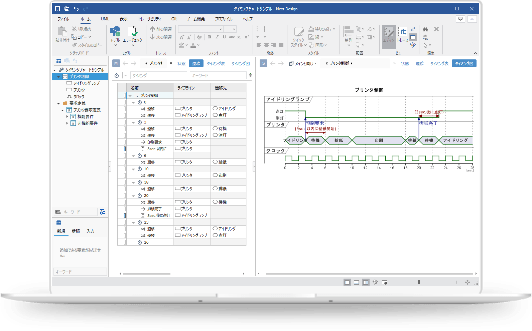Viewport: 532px width, 331px height.
Task: Click the zoom slider handle in status bar
Action: point(419,282)
